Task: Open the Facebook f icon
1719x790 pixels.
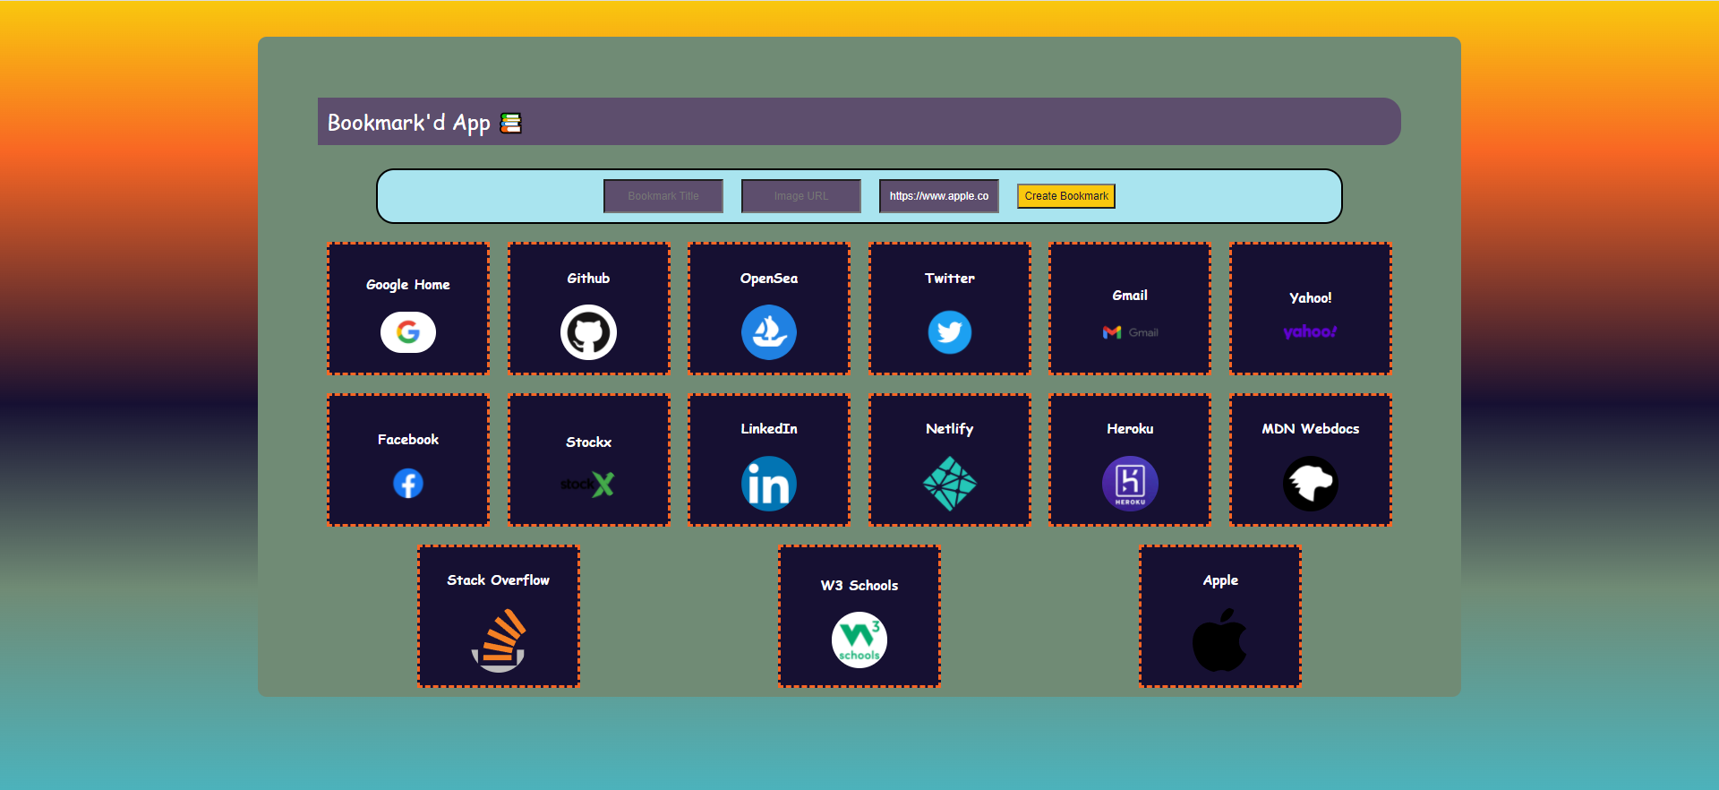Action: pos(408,484)
